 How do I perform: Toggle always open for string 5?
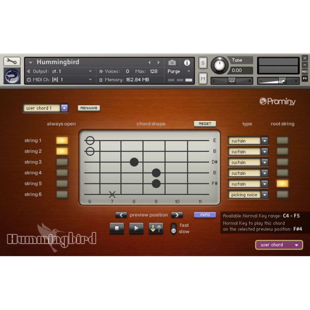pos(62,183)
